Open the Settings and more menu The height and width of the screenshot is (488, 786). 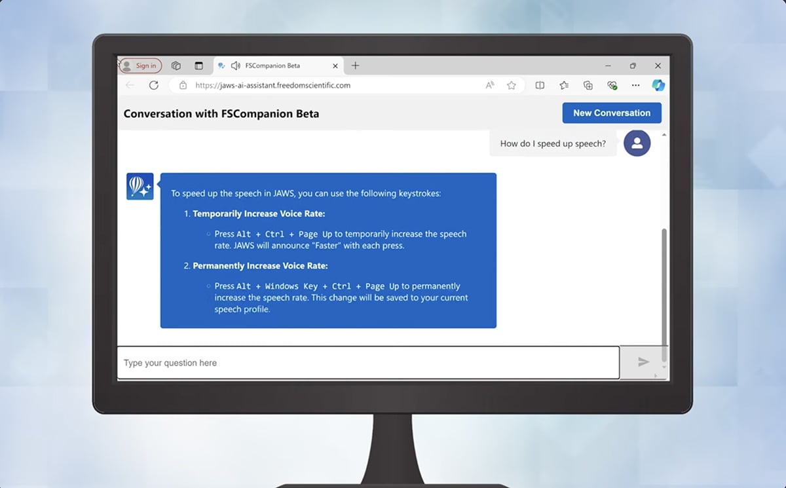point(635,85)
